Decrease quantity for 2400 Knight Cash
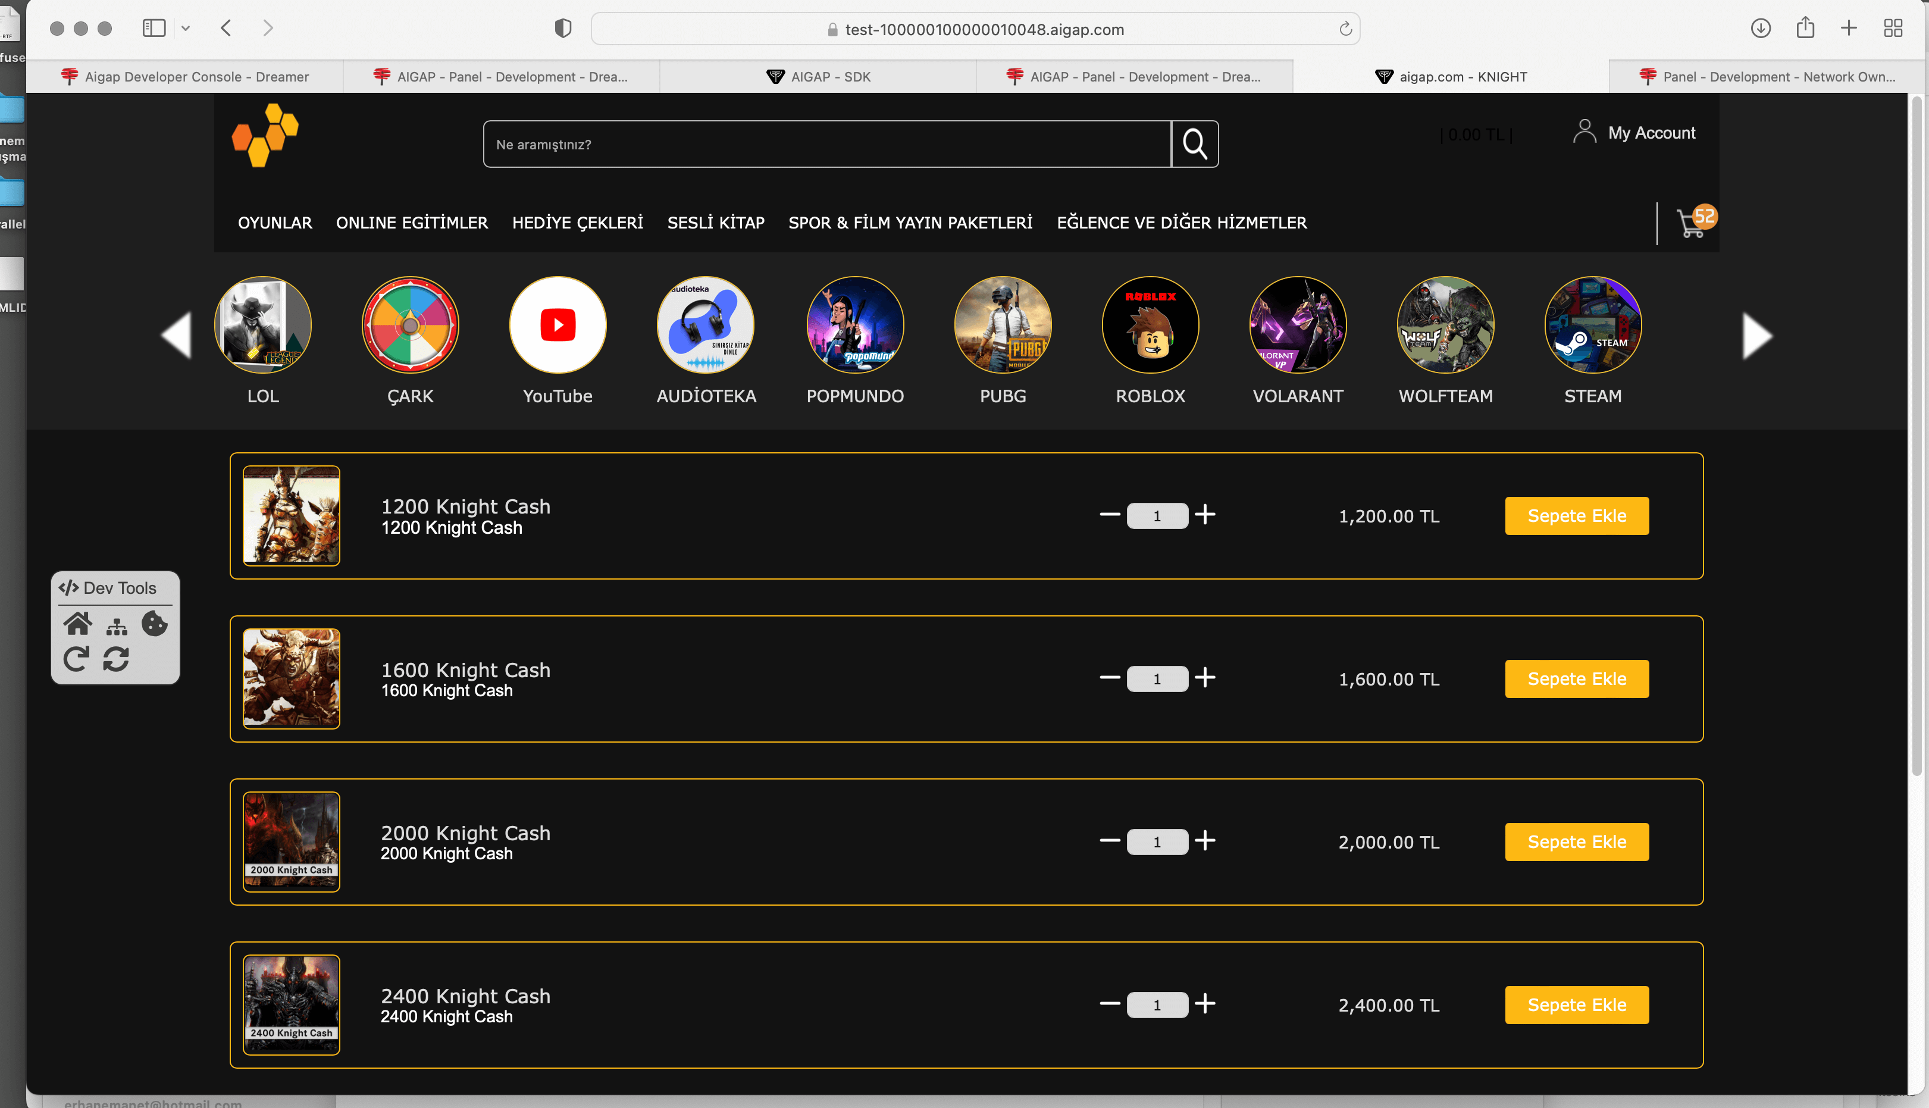Image resolution: width=1929 pixels, height=1108 pixels. pos(1110,1004)
